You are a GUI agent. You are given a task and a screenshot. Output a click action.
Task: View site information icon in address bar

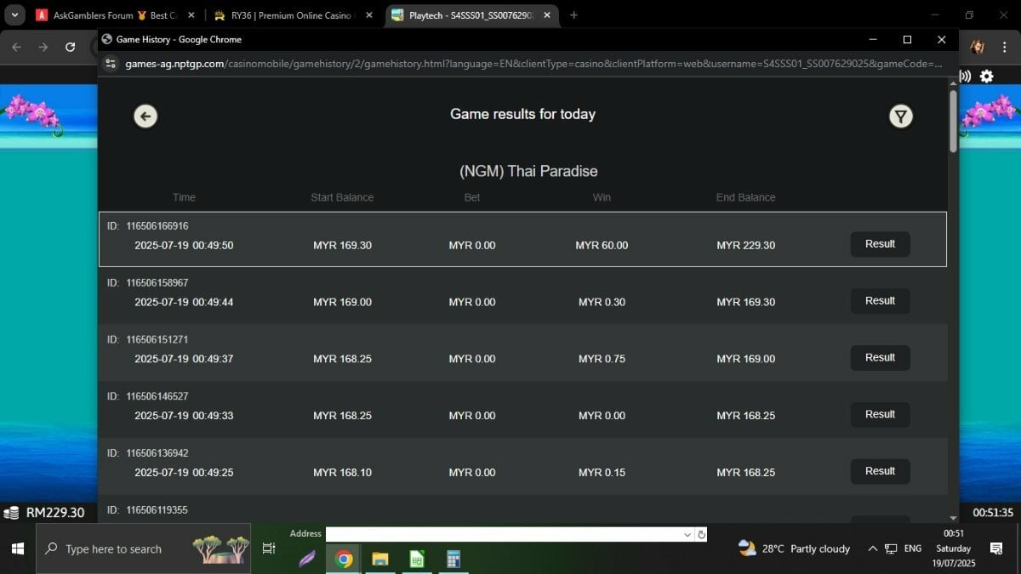tap(110, 64)
